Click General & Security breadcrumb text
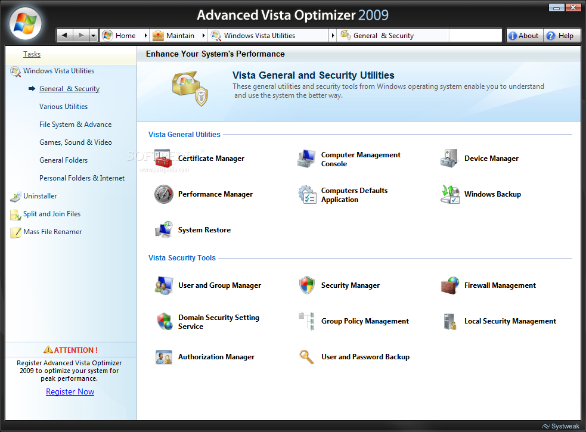The image size is (586, 432). [383, 36]
